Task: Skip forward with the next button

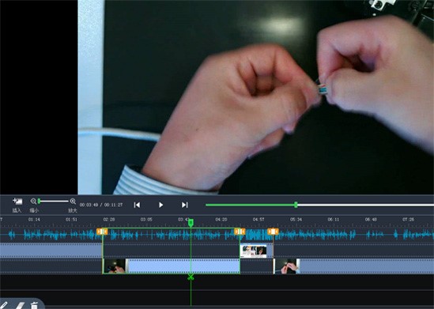Action: (185, 205)
